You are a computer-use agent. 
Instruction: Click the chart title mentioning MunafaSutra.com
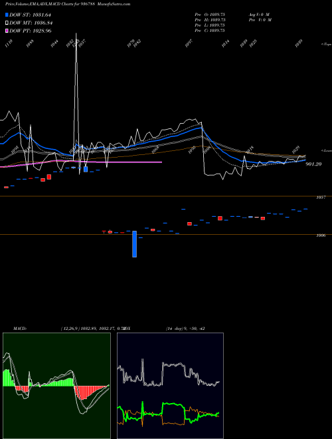[x=68, y=4]
